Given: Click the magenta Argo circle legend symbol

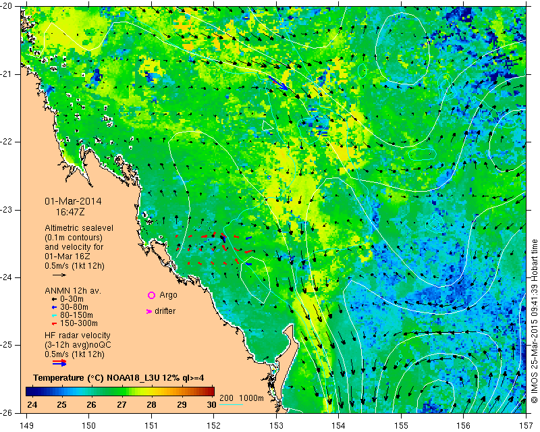Looking at the screenshot, I should click(x=151, y=295).
